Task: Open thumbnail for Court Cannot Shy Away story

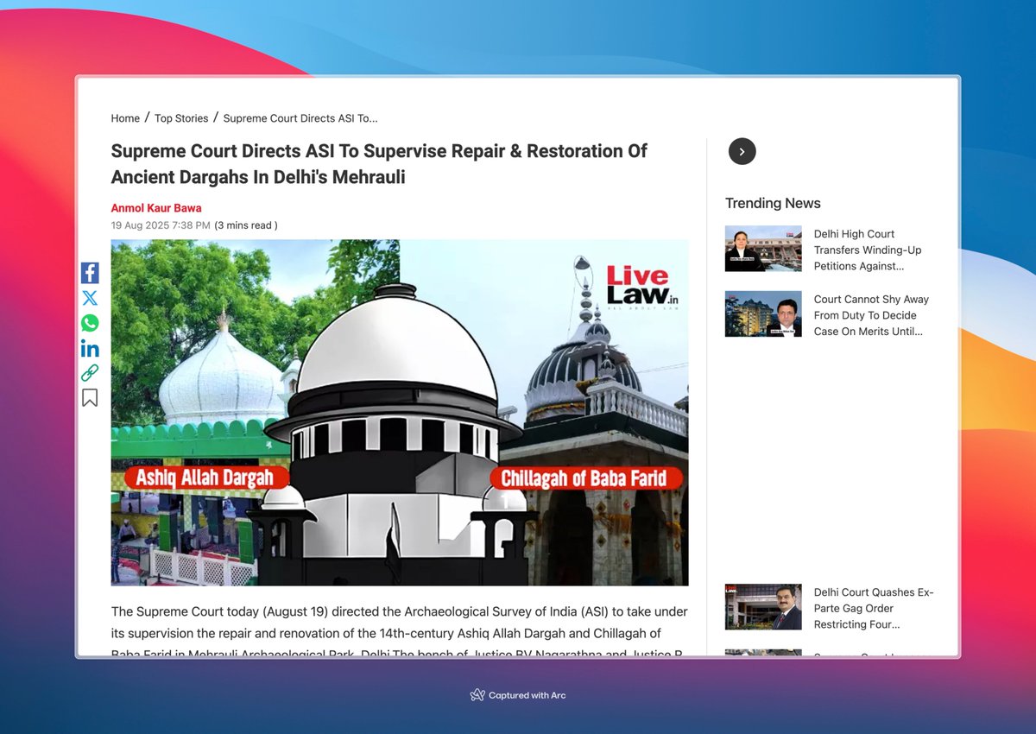Action: [763, 313]
